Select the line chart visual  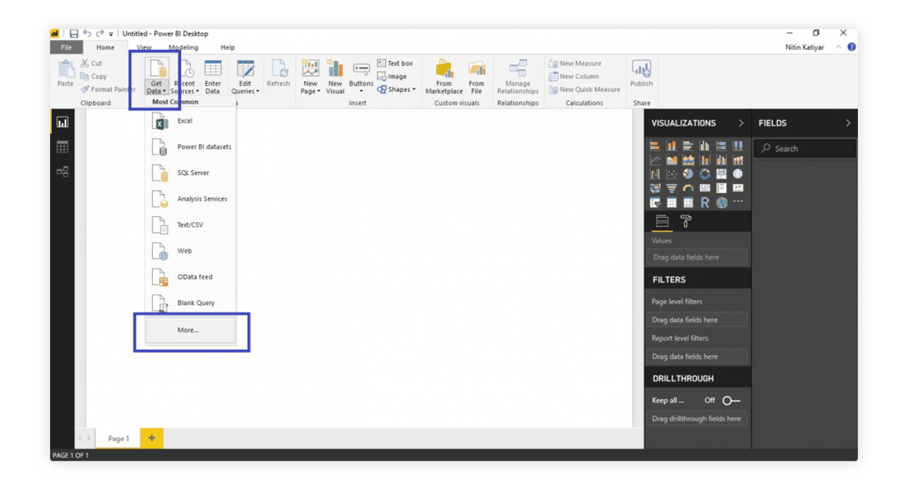(655, 160)
